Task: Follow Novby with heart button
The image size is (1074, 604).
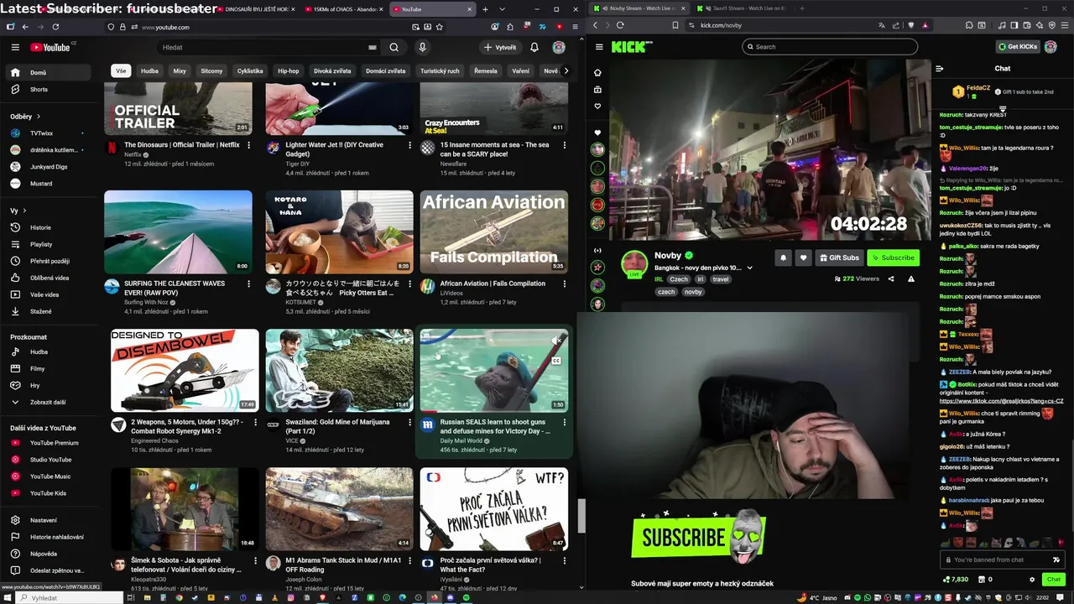Action: (x=803, y=258)
